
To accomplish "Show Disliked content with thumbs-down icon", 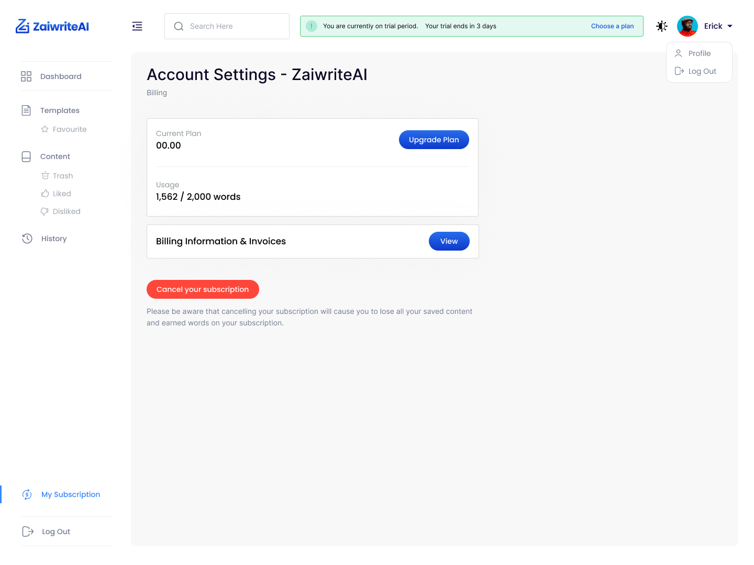I will [66, 211].
